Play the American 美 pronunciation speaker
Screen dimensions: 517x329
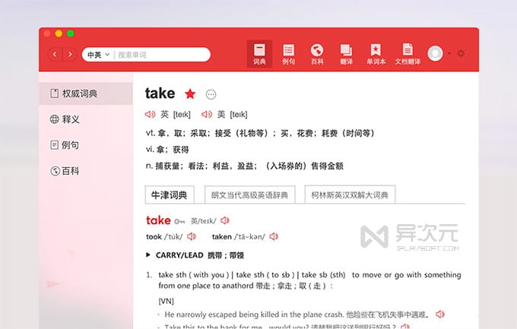pyautogui.click(x=207, y=115)
